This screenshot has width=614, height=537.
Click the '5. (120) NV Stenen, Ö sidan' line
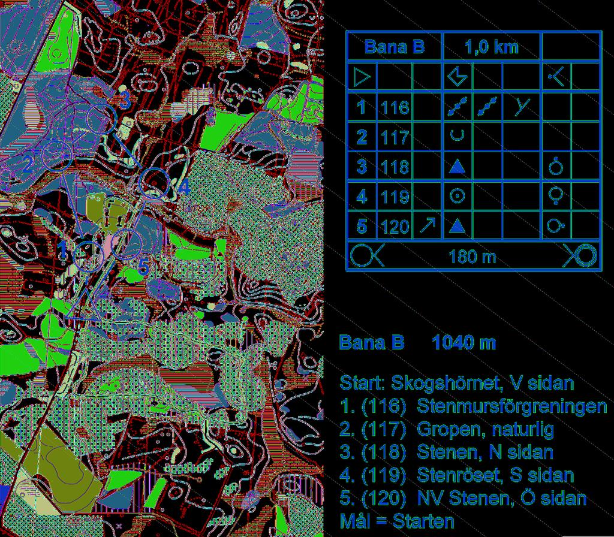click(x=463, y=498)
